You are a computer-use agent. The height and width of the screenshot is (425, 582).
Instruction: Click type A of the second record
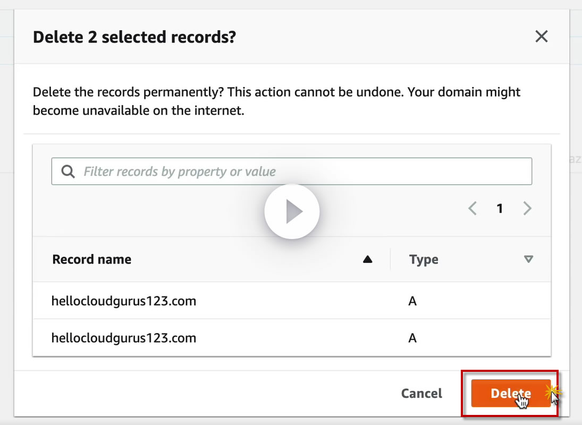point(412,338)
